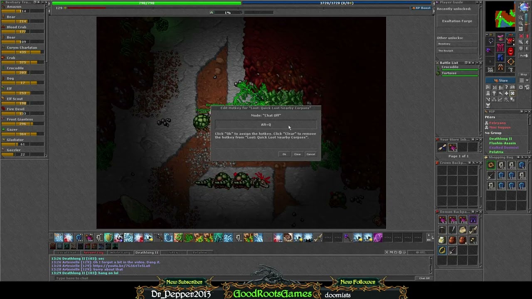
Task: Select the Deathlong II chat tab
Action: [147, 252]
